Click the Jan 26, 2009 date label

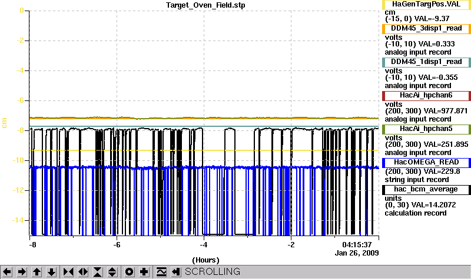click(357, 253)
